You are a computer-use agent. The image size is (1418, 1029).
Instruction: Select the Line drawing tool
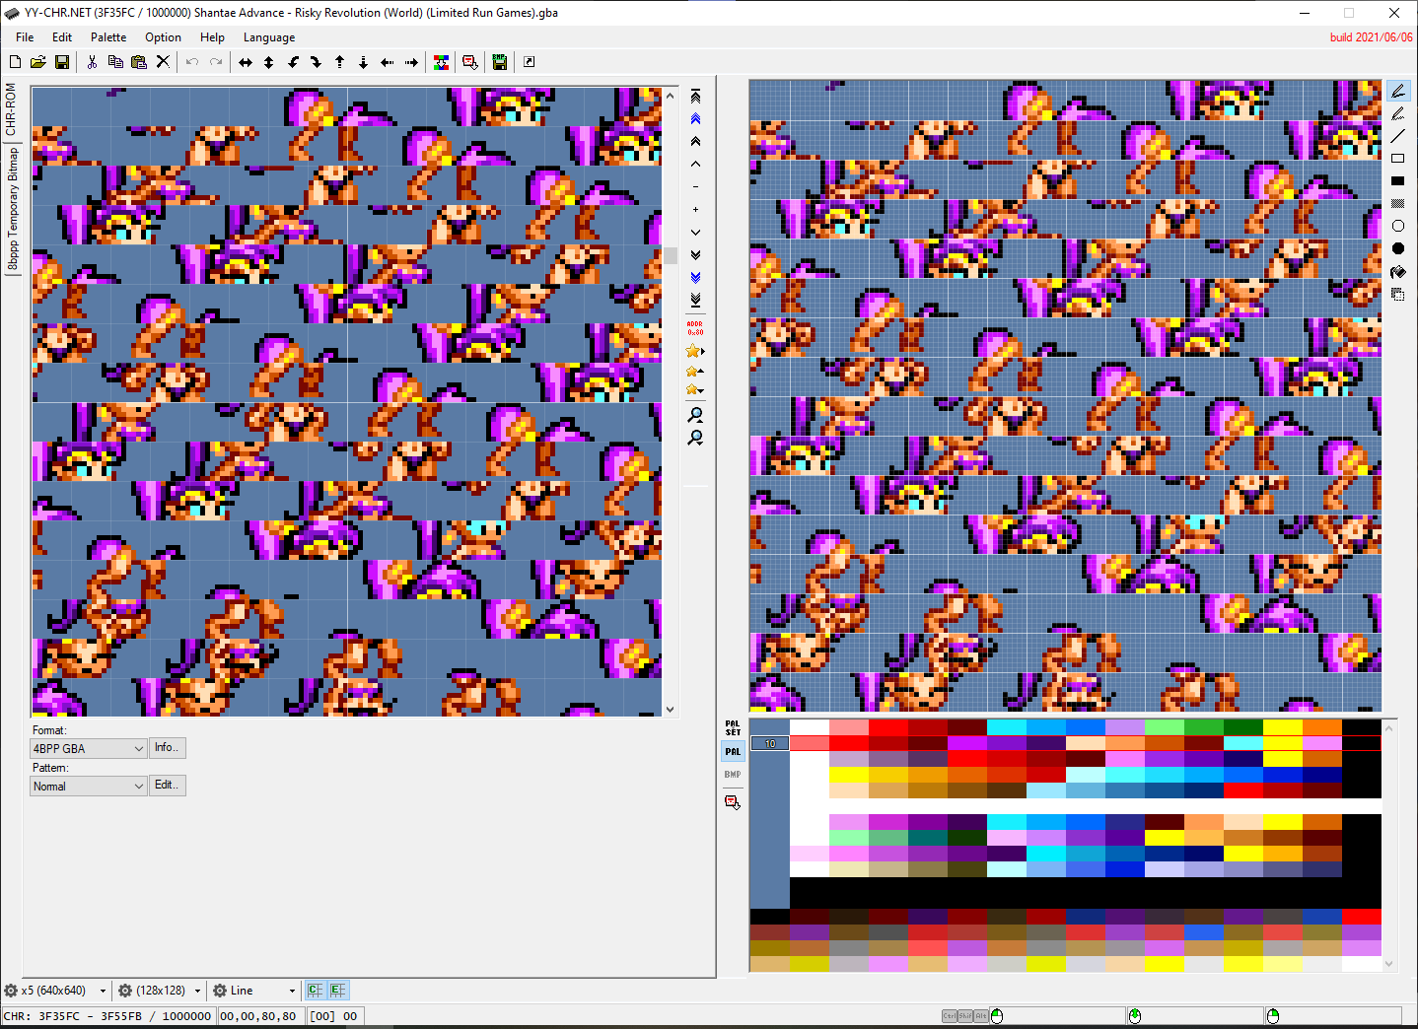[1397, 136]
